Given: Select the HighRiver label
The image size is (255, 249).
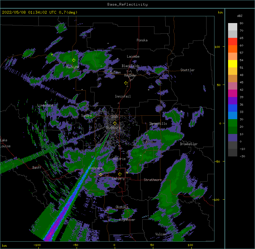Looking at the screenshot, I should 127,220.
